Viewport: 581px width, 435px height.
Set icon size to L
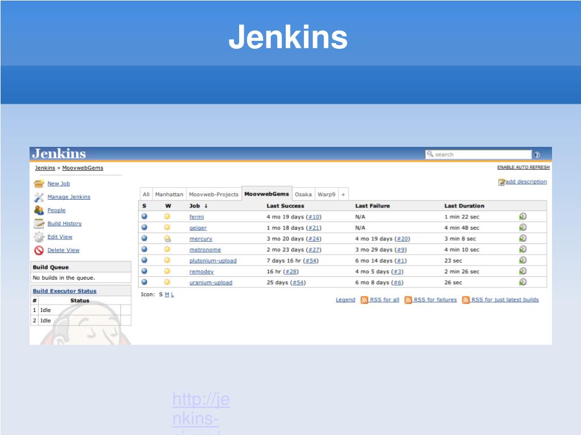172,294
